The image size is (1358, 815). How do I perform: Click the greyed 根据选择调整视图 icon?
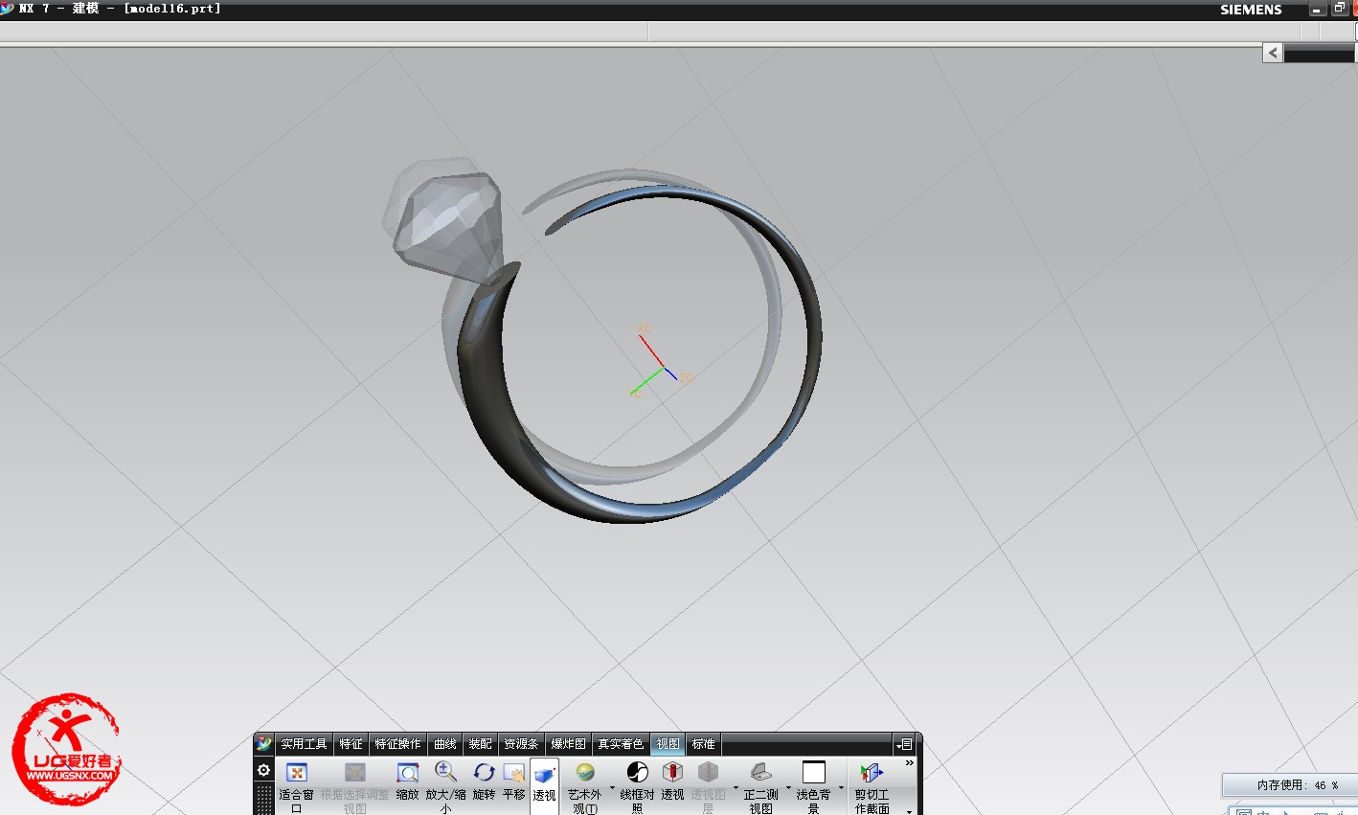pos(355,773)
